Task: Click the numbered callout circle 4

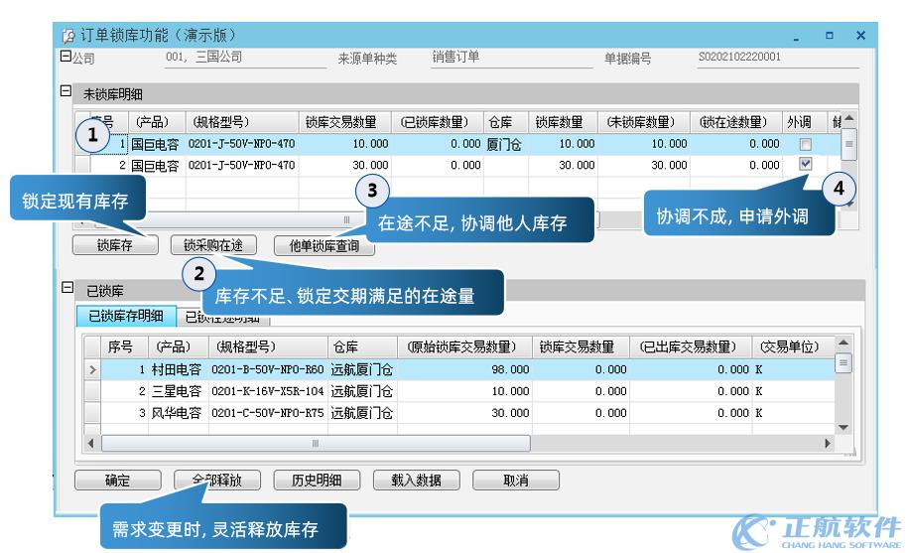Action: pos(840,188)
